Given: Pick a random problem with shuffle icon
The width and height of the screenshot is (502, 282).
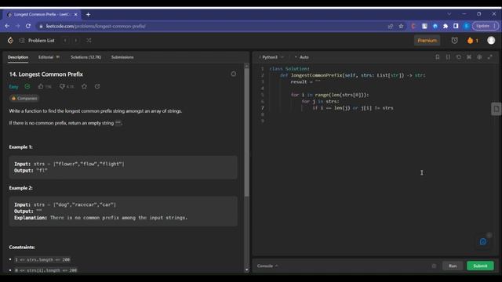Looking at the screenshot, I should [x=89, y=40].
